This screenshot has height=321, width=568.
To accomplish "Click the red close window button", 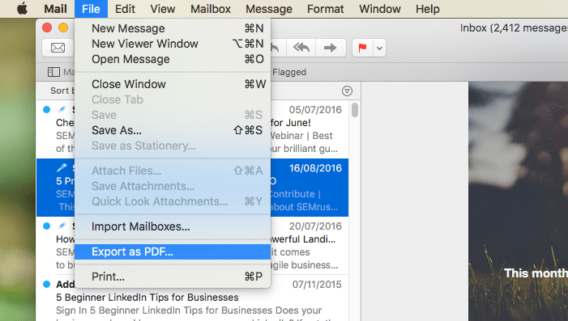I will coord(47,27).
